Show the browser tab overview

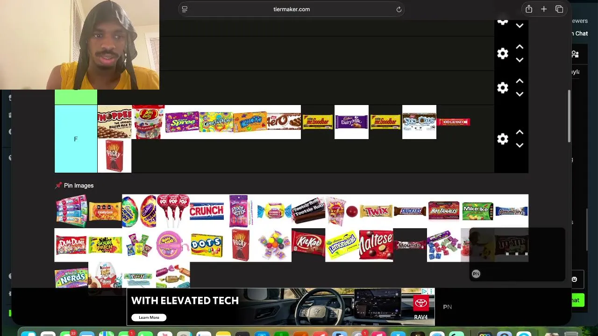pos(559,9)
